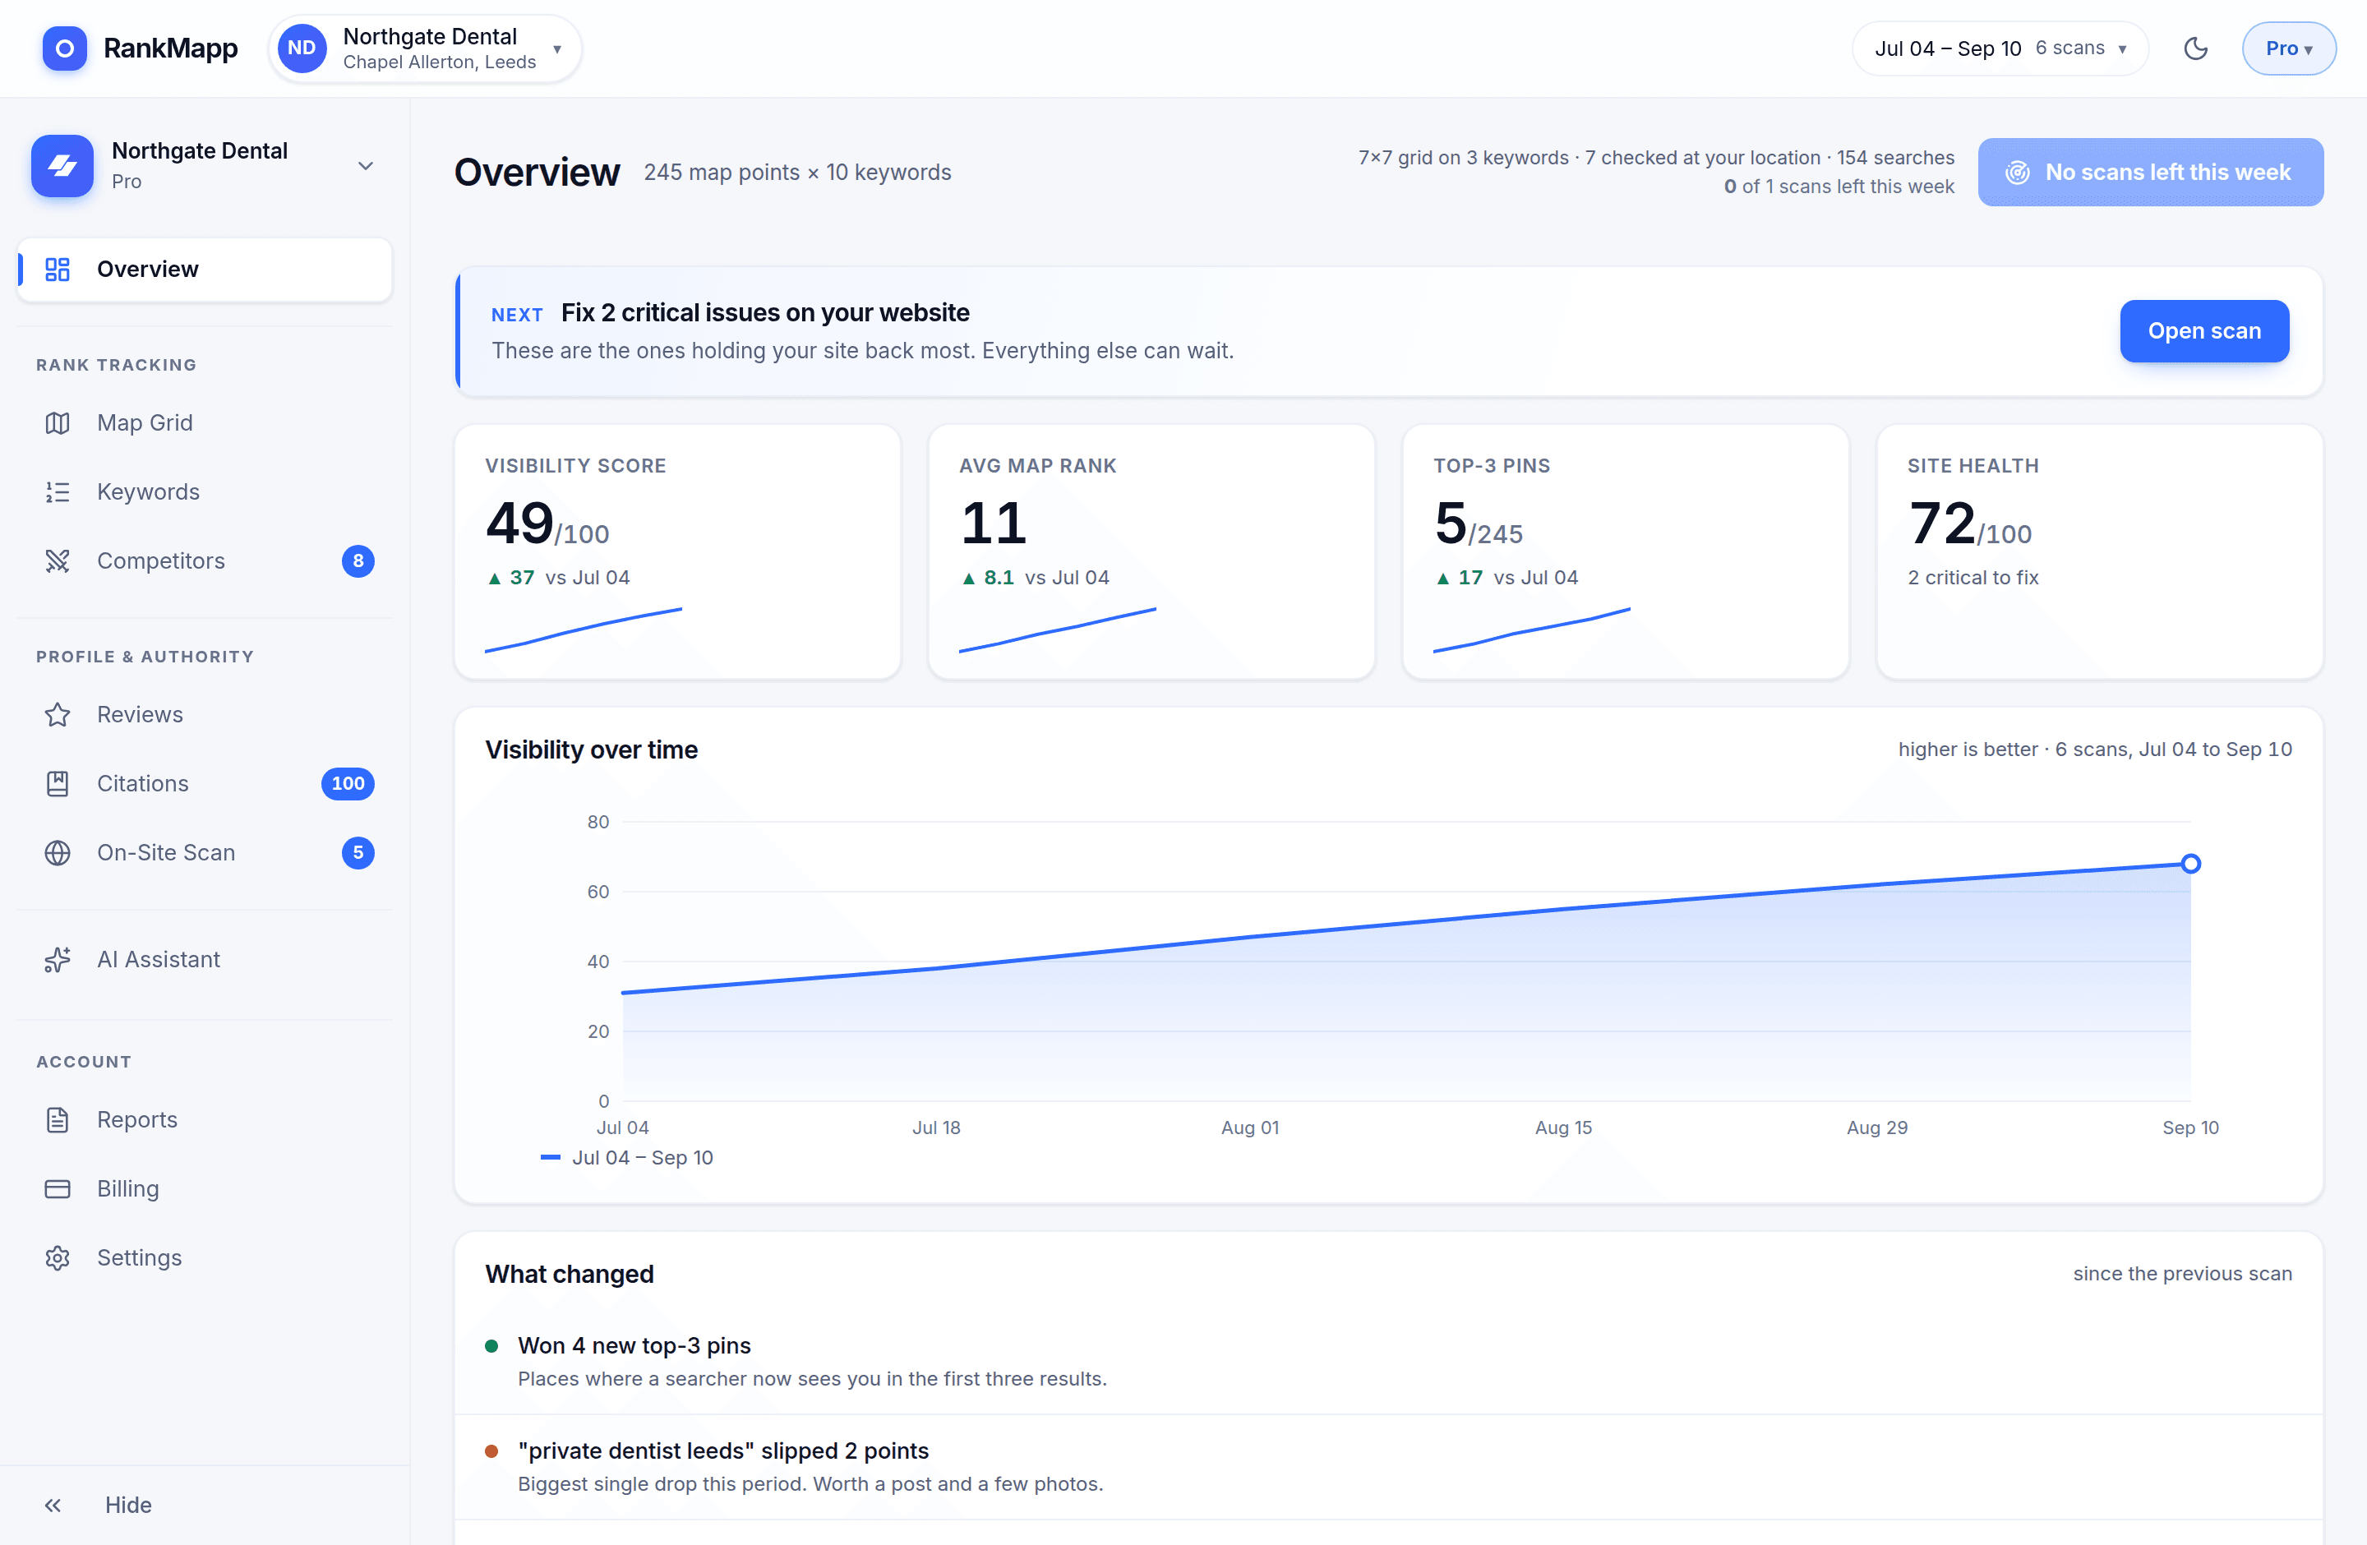Viewport: 2367px width, 1545px height.
Task: Open Competitors menu label
Action: [x=161, y=560]
